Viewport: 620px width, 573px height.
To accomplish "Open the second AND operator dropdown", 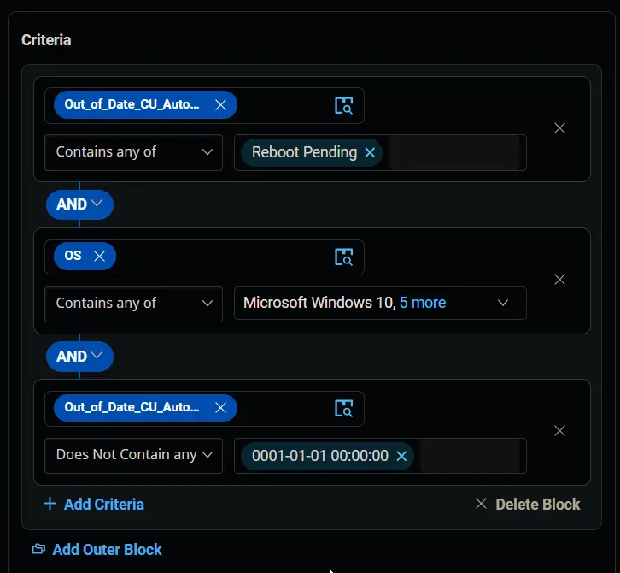I will coord(79,357).
